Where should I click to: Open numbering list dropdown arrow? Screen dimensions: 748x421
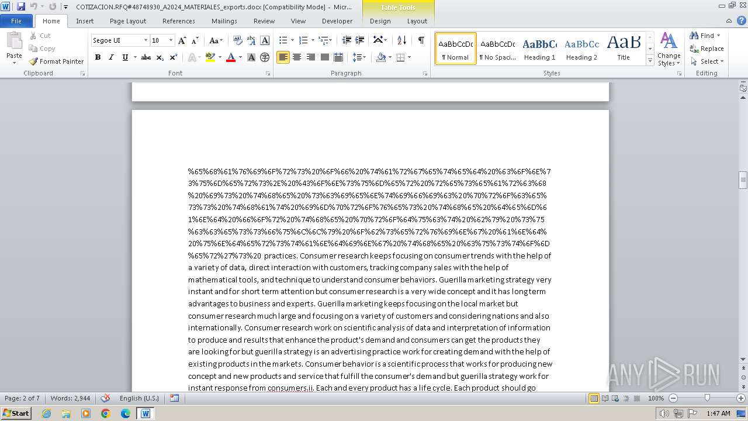click(313, 40)
